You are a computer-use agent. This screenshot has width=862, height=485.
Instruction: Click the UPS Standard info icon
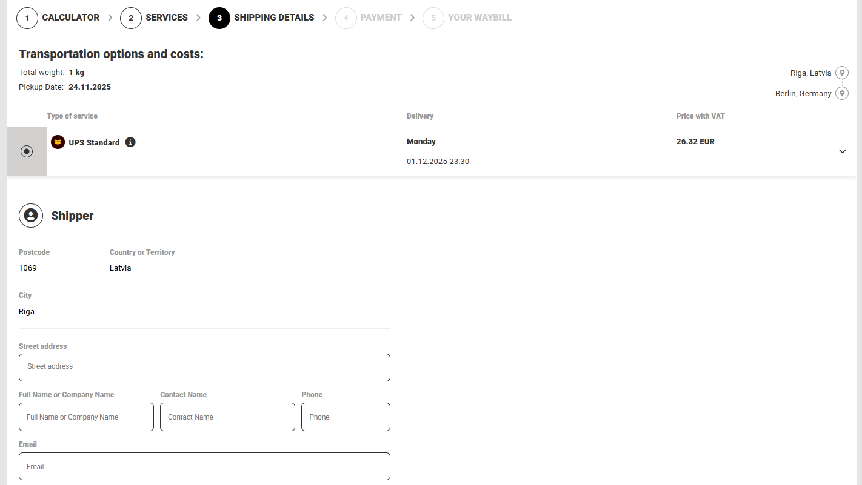130,142
